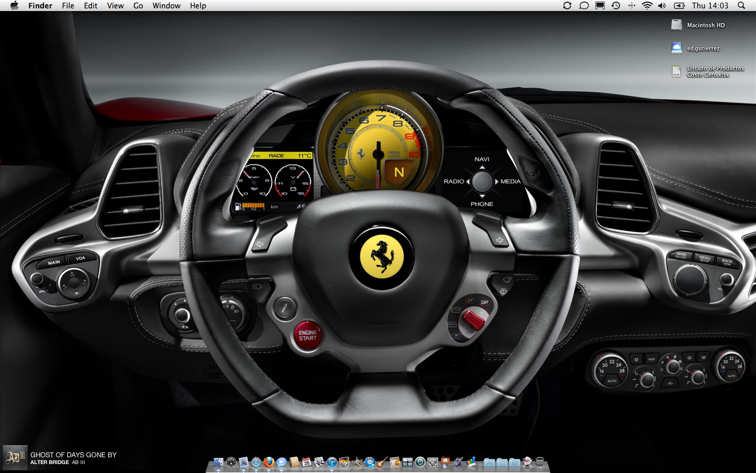Screen dimensions: 756x473
Task: Open the File menu
Action: pos(68,5)
